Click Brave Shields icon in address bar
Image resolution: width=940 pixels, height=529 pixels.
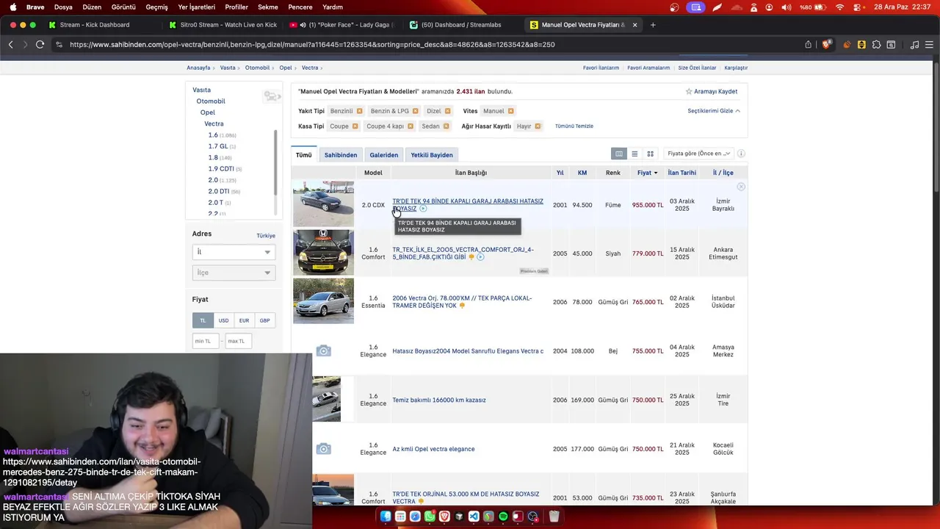(x=826, y=44)
